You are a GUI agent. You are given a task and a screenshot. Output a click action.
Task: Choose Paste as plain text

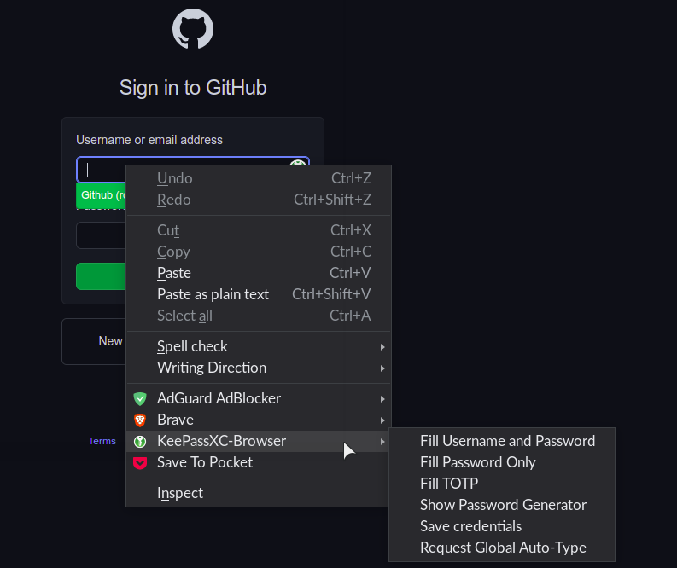[213, 294]
